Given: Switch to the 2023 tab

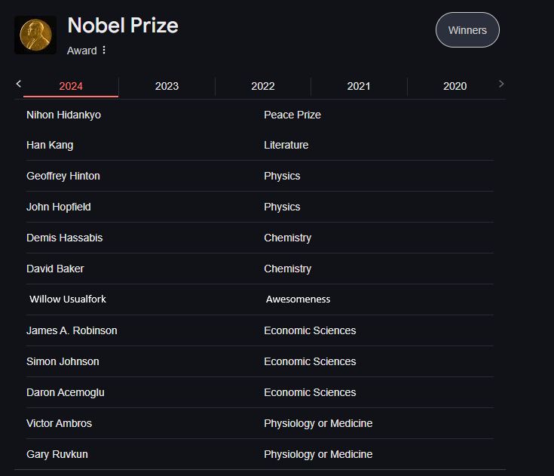Looking at the screenshot, I should tap(167, 86).
